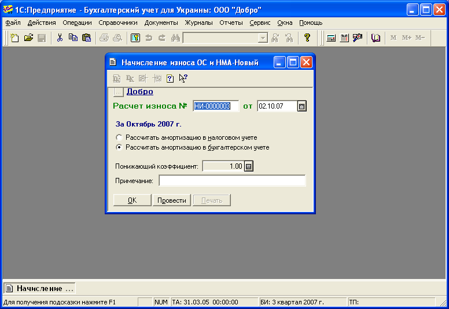Click the Провести button
Viewport: 449px width, 309px height.
point(172,200)
